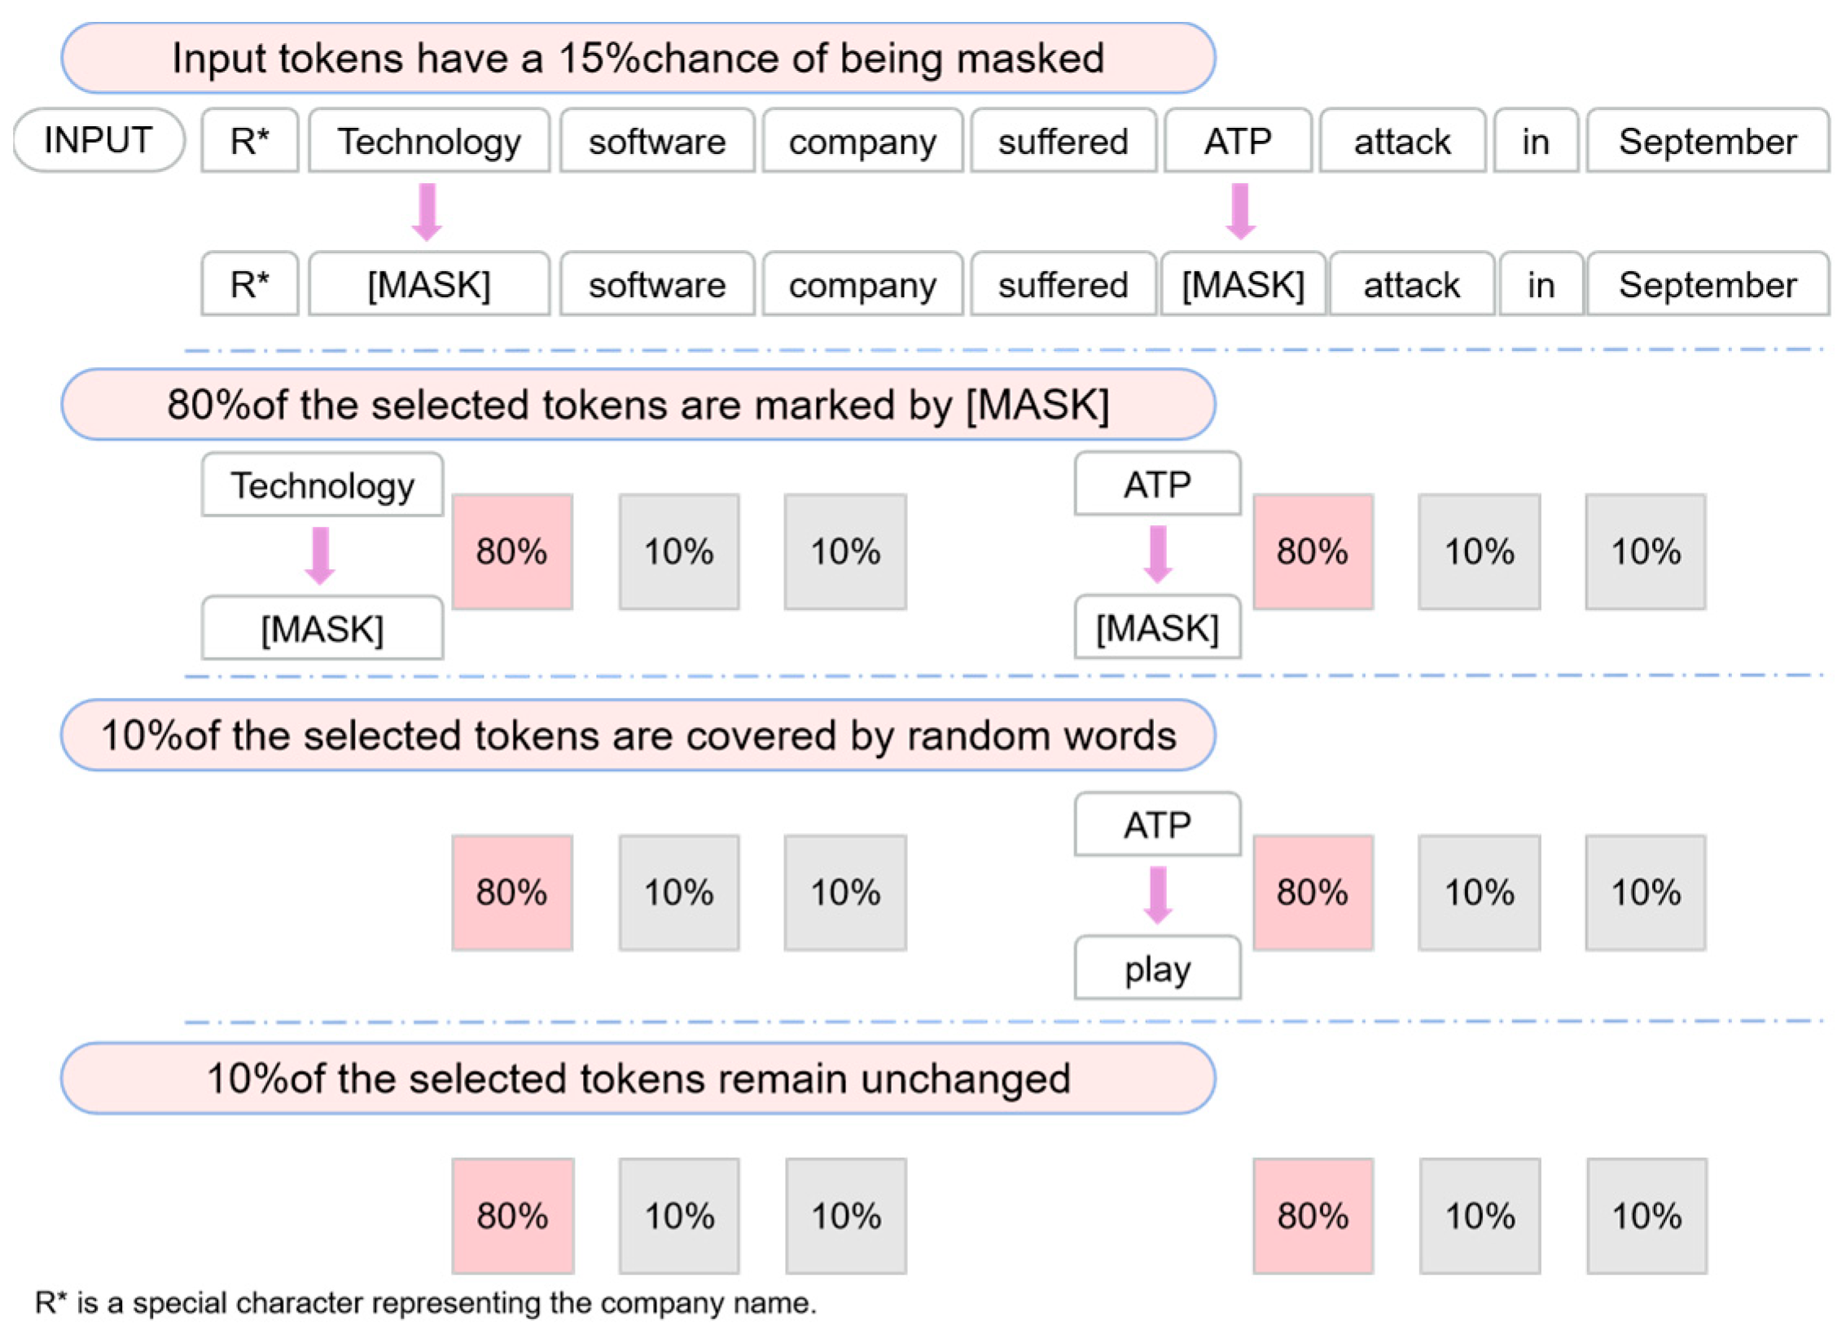Click pink 80% box beside the play box
Screen dimensions: 1846x1329
(1313, 893)
